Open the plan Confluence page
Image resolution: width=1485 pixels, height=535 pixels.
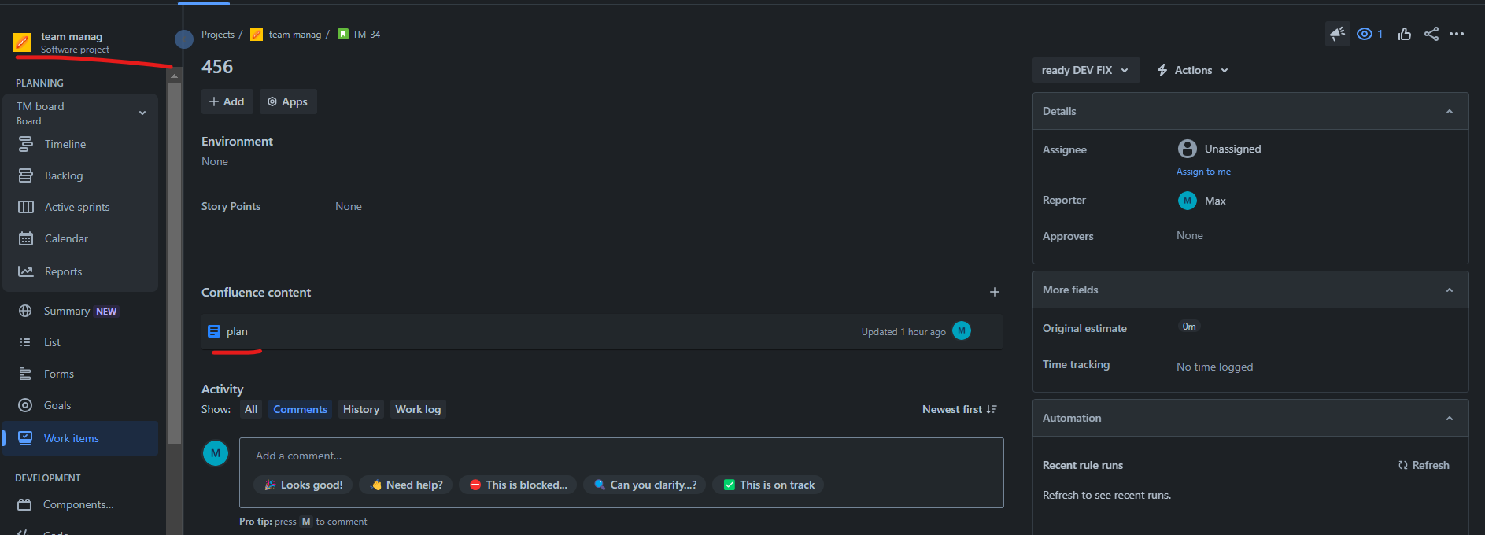(x=237, y=331)
